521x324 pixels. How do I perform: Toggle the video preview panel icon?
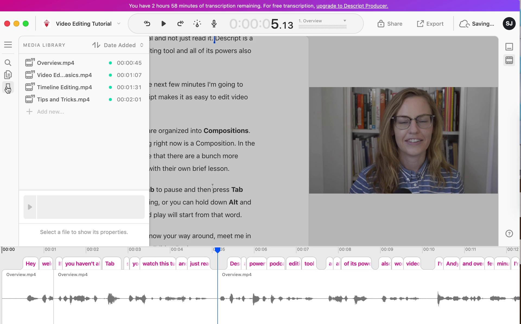point(509,60)
